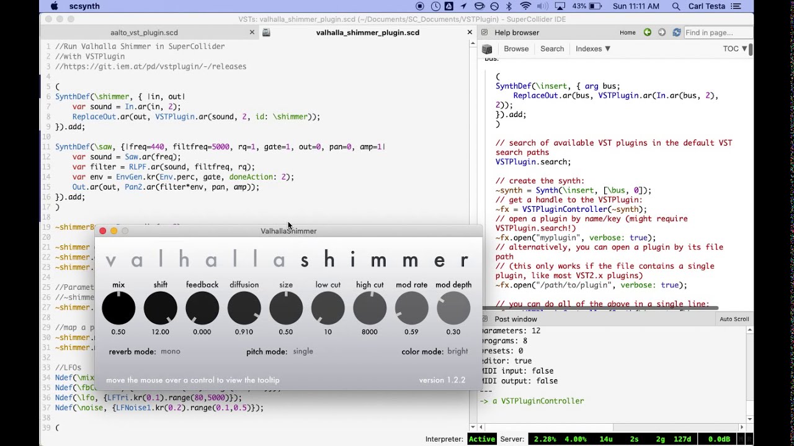Change pitch mode single selector
This screenshot has height=446, width=794.
[303, 351]
